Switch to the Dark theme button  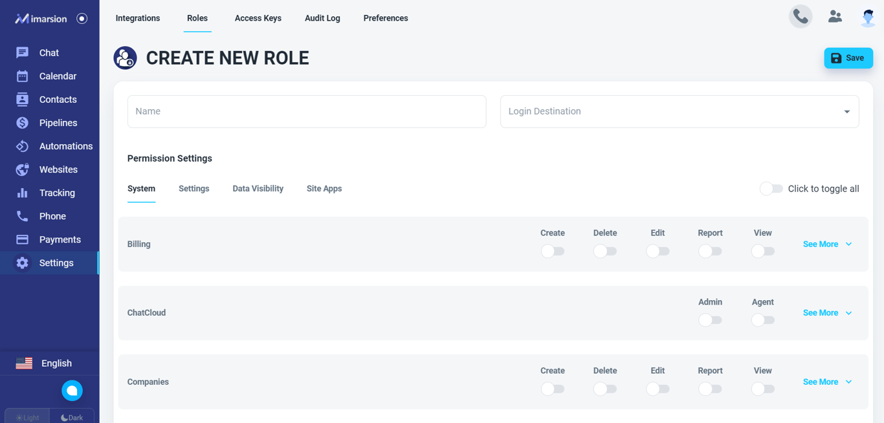(72, 417)
